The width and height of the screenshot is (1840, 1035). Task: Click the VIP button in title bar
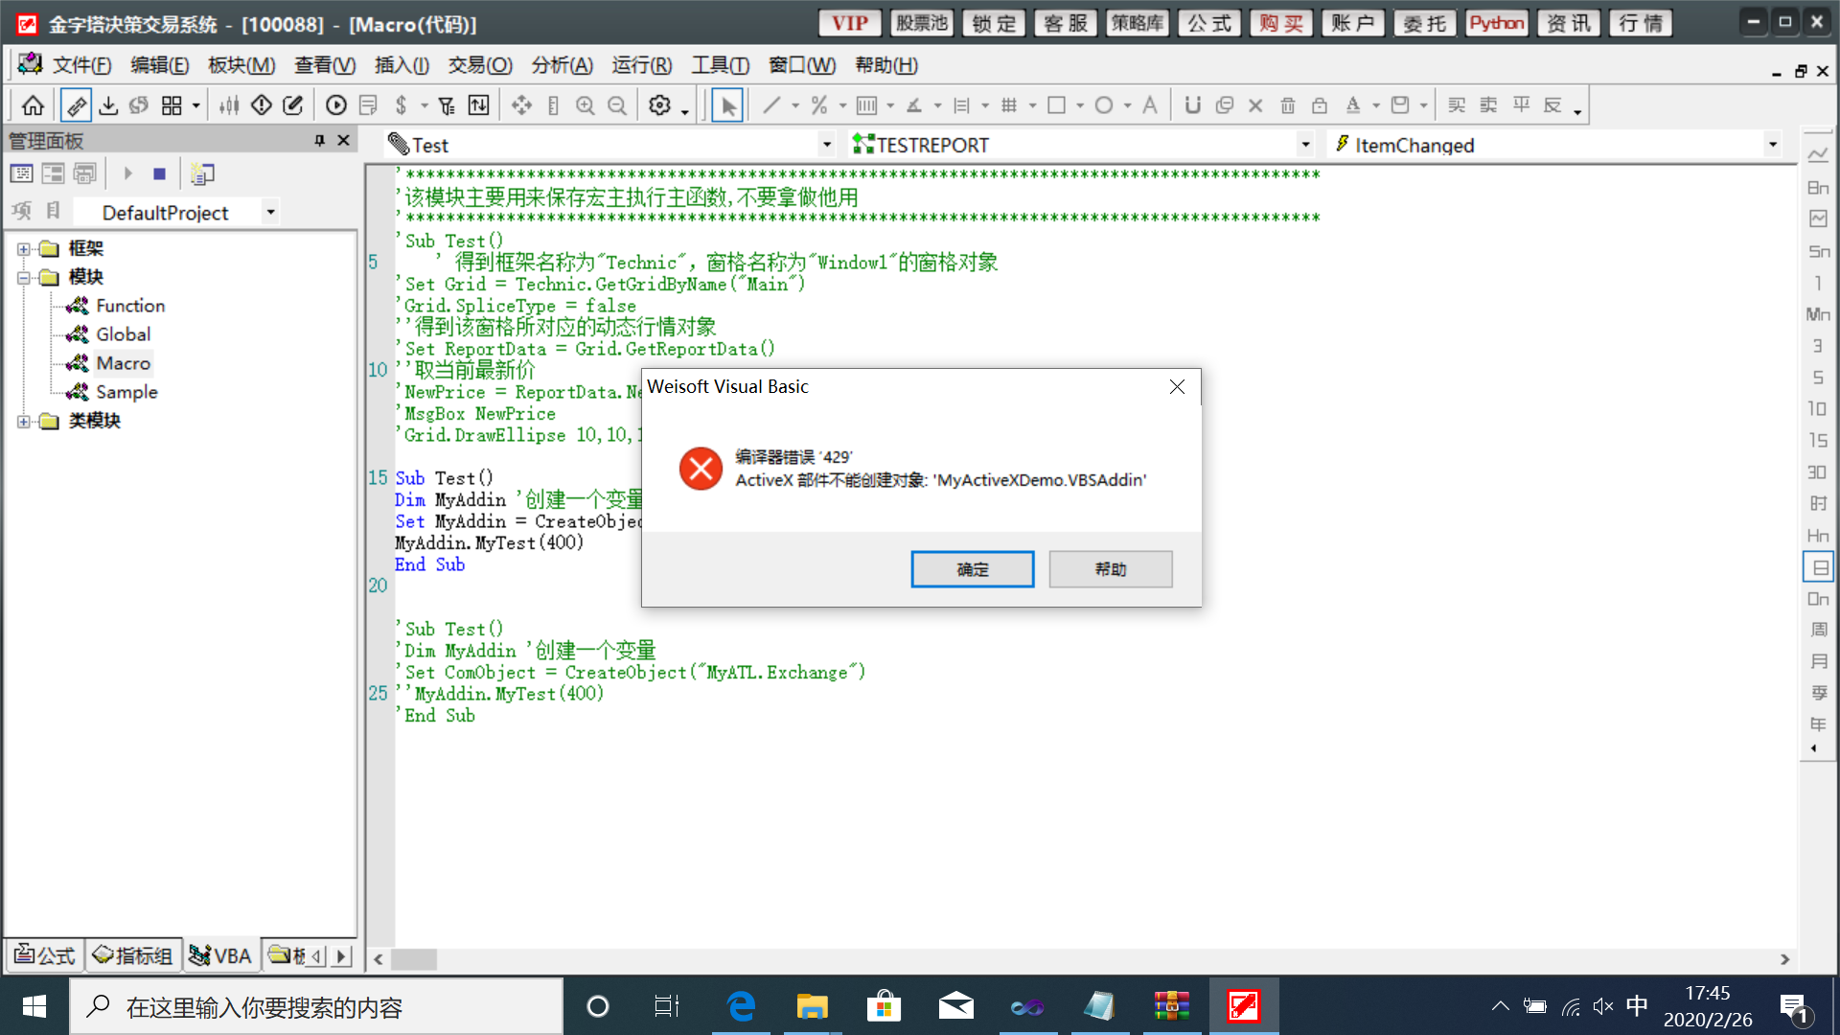click(x=849, y=23)
